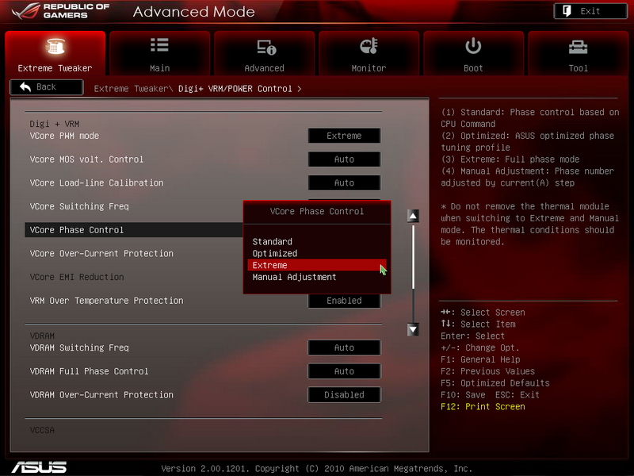Open VDRAM Full Phase Control dropdown
This screenshot has width=634, height=476.
pyautogui.click(x=344, y=371)
